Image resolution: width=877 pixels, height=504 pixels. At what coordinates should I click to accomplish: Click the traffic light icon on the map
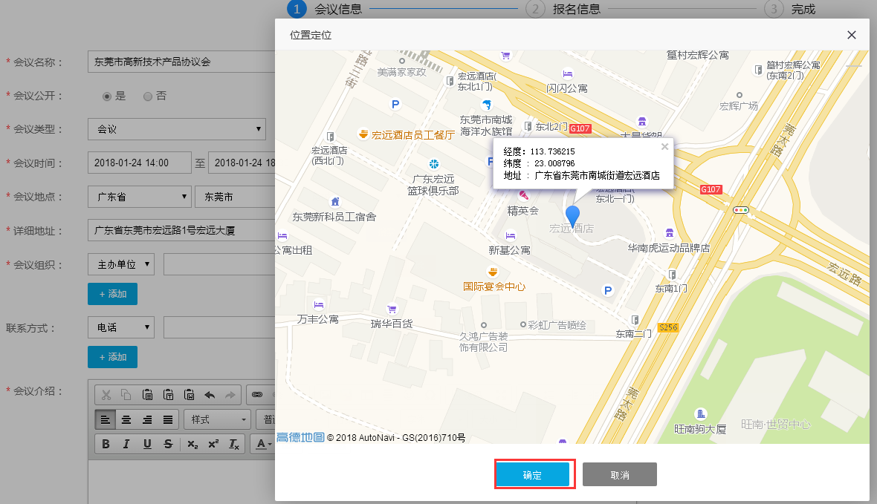(740, 210)
